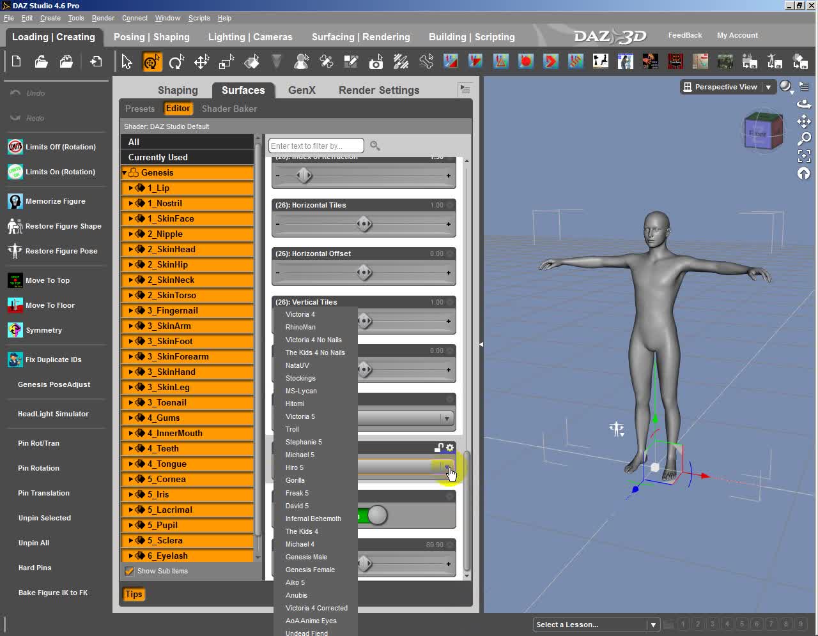The width and height of the screenshot is (818, 636).
Task: Click the Restore Figure Pose button
Action: pyautogui.click(x=61, y=251)
